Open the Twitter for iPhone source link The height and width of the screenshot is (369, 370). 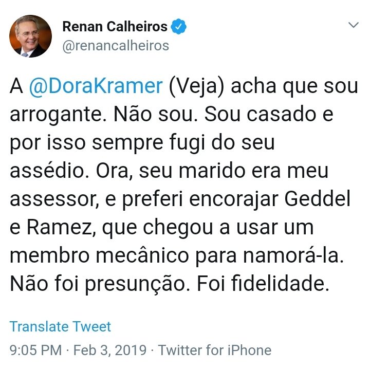point(215,350)
